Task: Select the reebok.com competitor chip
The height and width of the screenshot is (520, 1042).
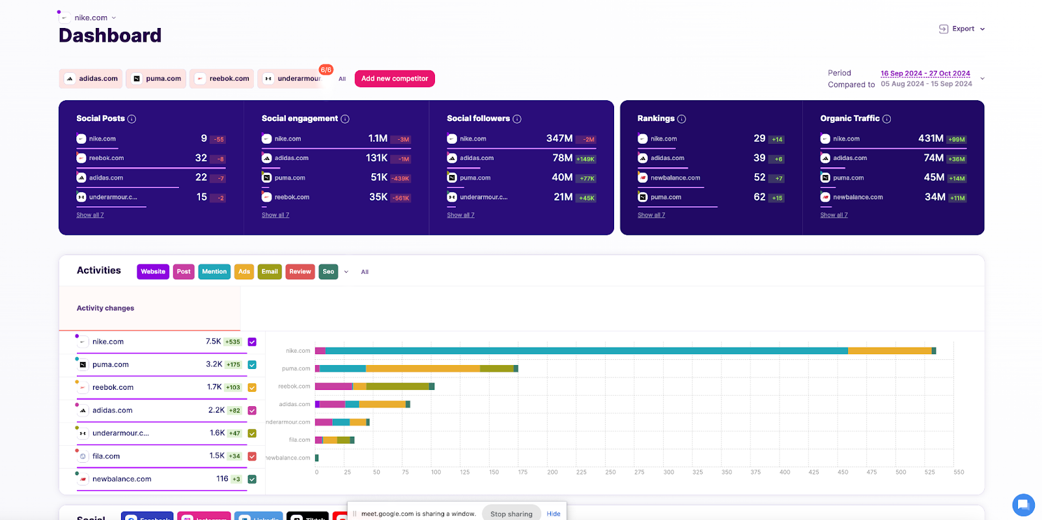Action: pos(222,79)
